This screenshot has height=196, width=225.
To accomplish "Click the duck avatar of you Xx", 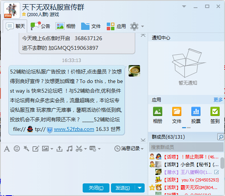I will [158, 180].
